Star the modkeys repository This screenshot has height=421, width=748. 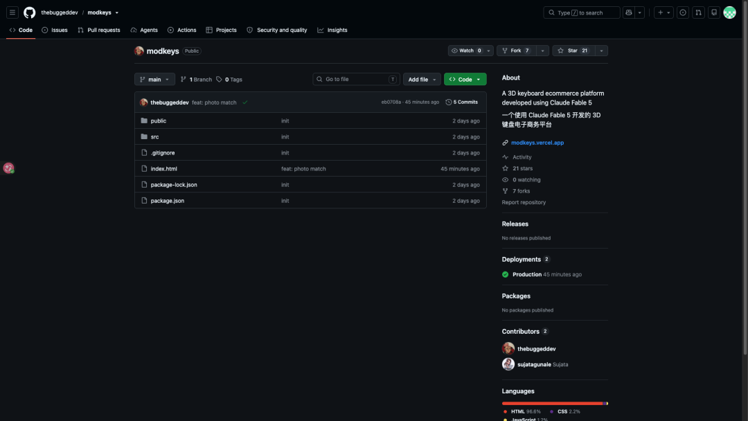pos(573,51)
